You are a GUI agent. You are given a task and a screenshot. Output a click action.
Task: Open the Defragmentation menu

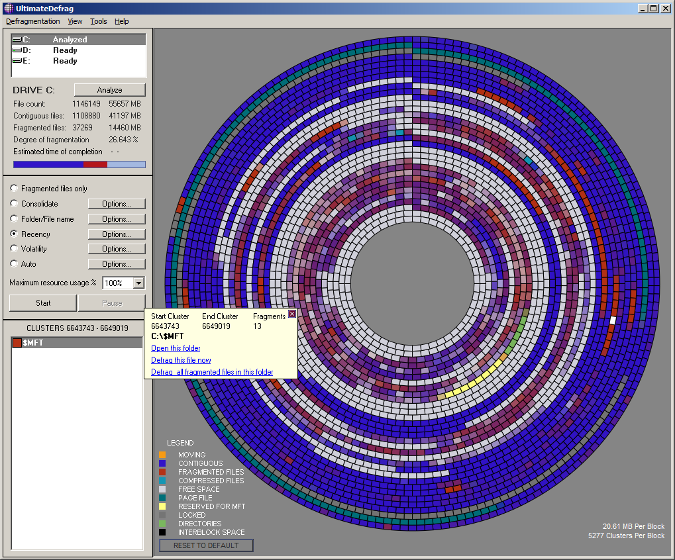[x=33, y=21]
